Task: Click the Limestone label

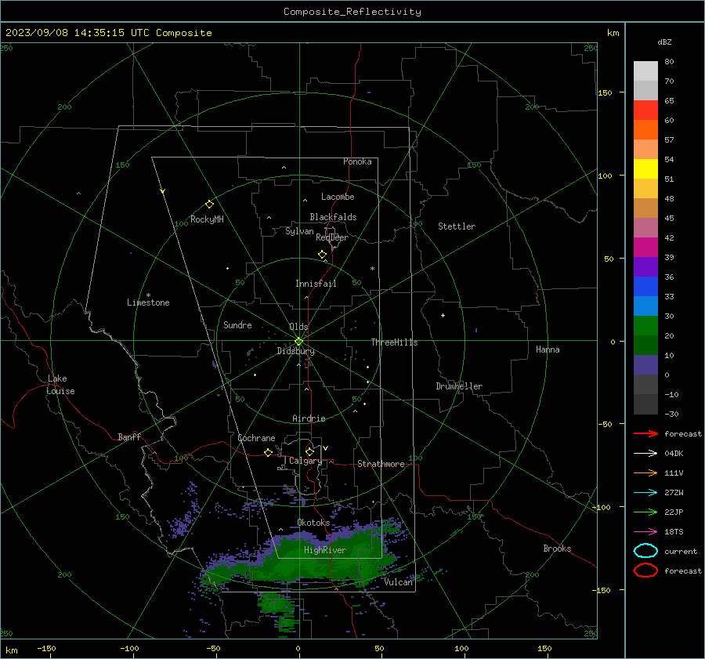Action: [x=148, y=302]
